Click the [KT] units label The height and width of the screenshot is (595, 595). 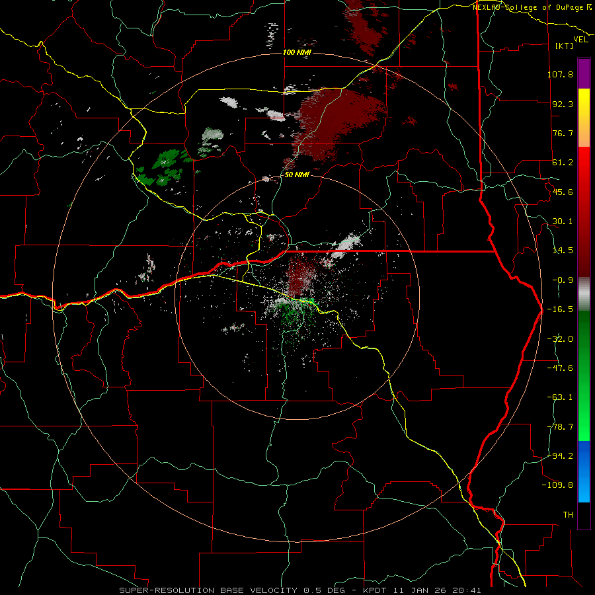(565, 46)
